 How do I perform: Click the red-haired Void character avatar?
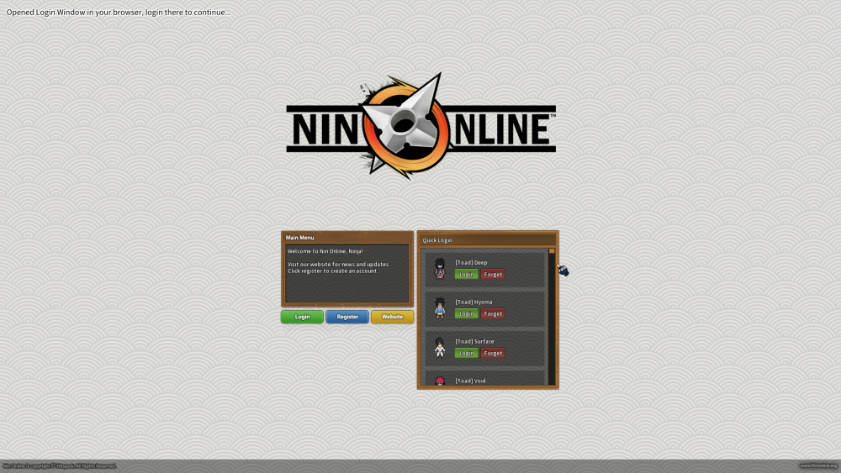(x=439, y=381)
